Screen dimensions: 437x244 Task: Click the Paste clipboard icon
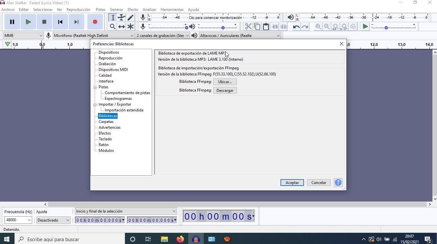point(266,27)
